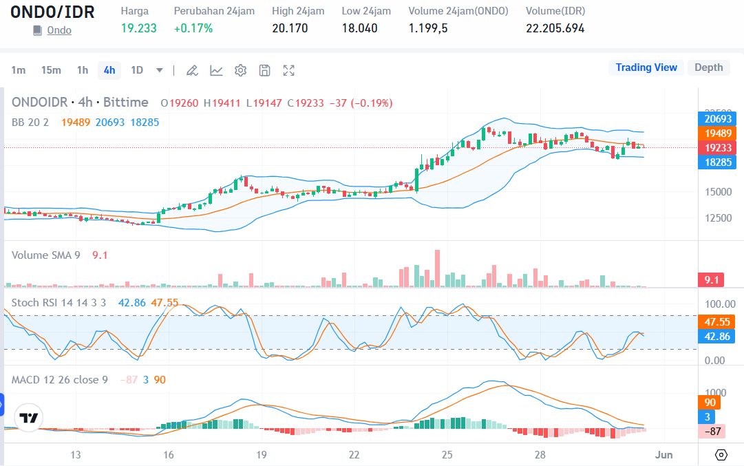
Task: Open the Ondo link in the header
Action: (59, 30)
